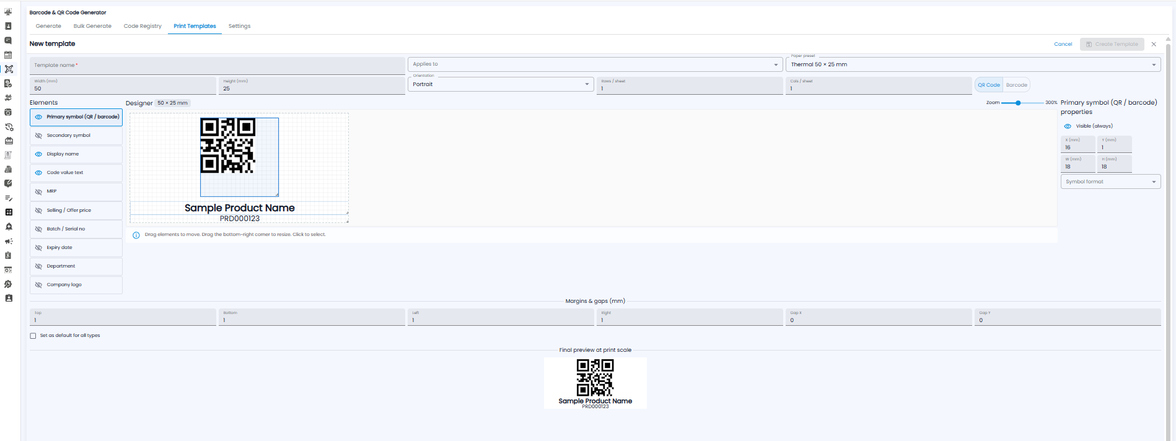Screen dimensions: 1176x441
Task: Click the info icon beside drag hint
Action: (x=136, y=235)
